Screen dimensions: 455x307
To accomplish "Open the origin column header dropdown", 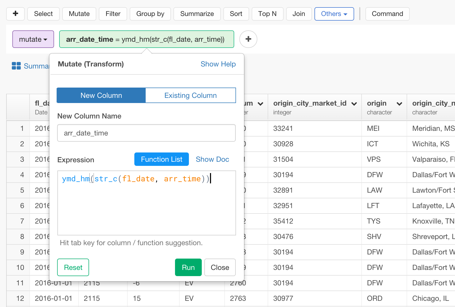I will pos(399,104).
